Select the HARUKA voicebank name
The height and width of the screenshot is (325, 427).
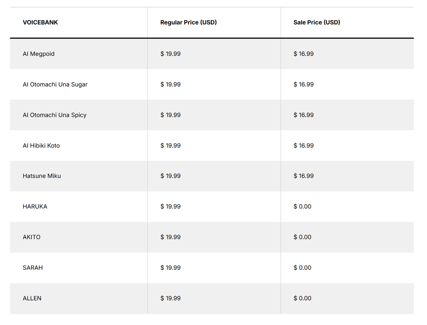pos(35,206)
